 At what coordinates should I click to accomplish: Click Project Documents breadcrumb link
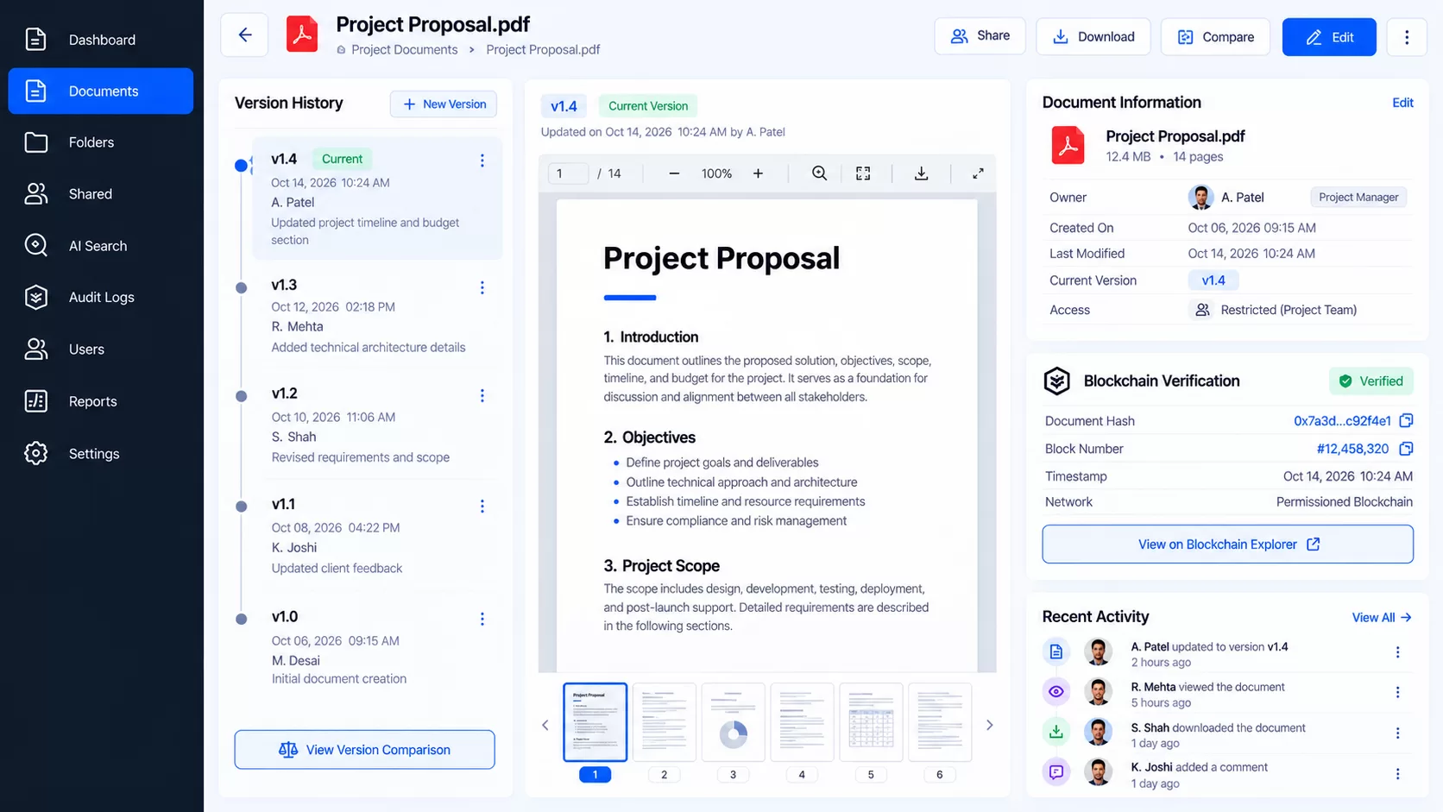pyautogui.click(x=404, y=50)
